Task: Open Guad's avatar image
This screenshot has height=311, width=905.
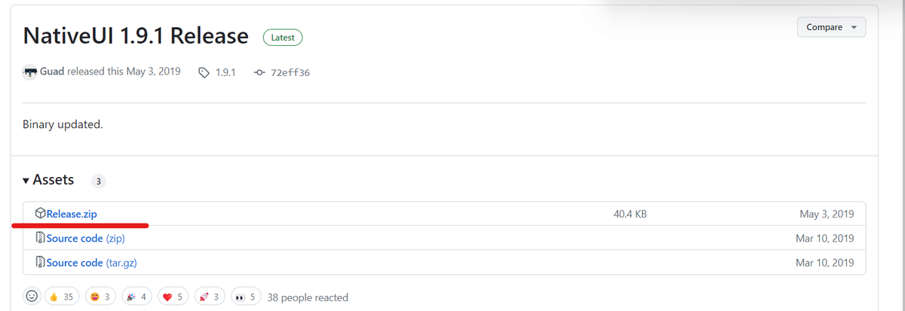Action: [30, 72]
